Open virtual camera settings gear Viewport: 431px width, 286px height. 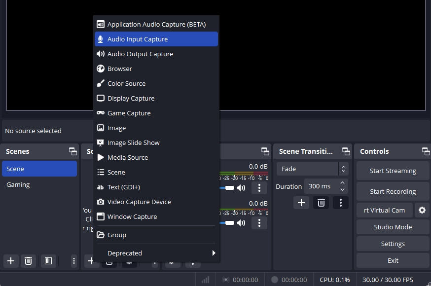[422, 211]
